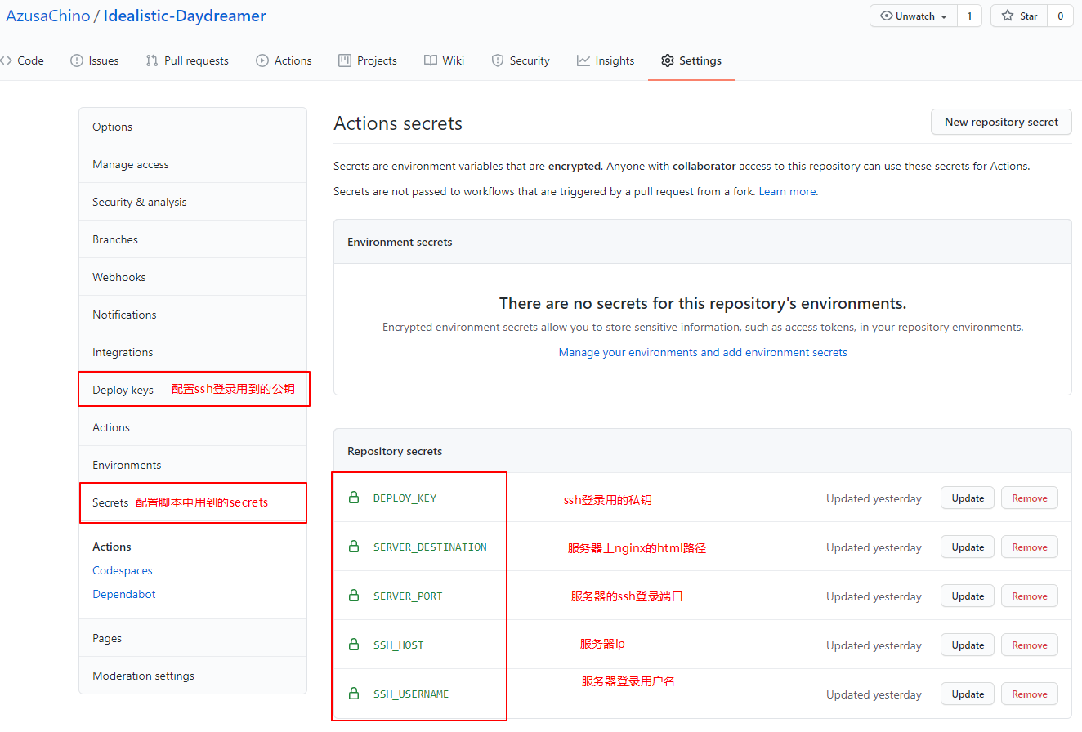The image size is (1082, 732).
Task: View the Insights tab
Action: coord(606,60)
